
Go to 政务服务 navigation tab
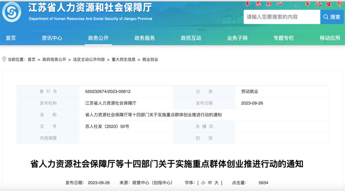click(144, 38)
